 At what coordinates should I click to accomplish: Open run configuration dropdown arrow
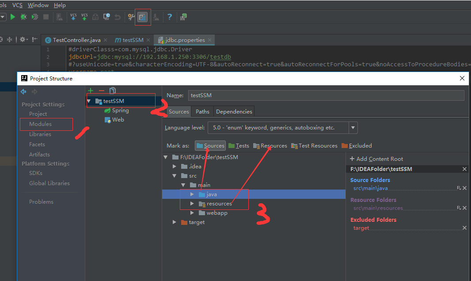[3, 17]
